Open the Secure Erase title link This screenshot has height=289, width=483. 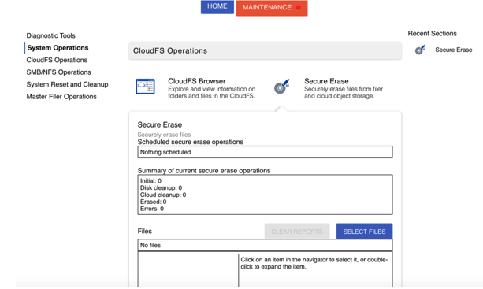click(x=326, y=81)
